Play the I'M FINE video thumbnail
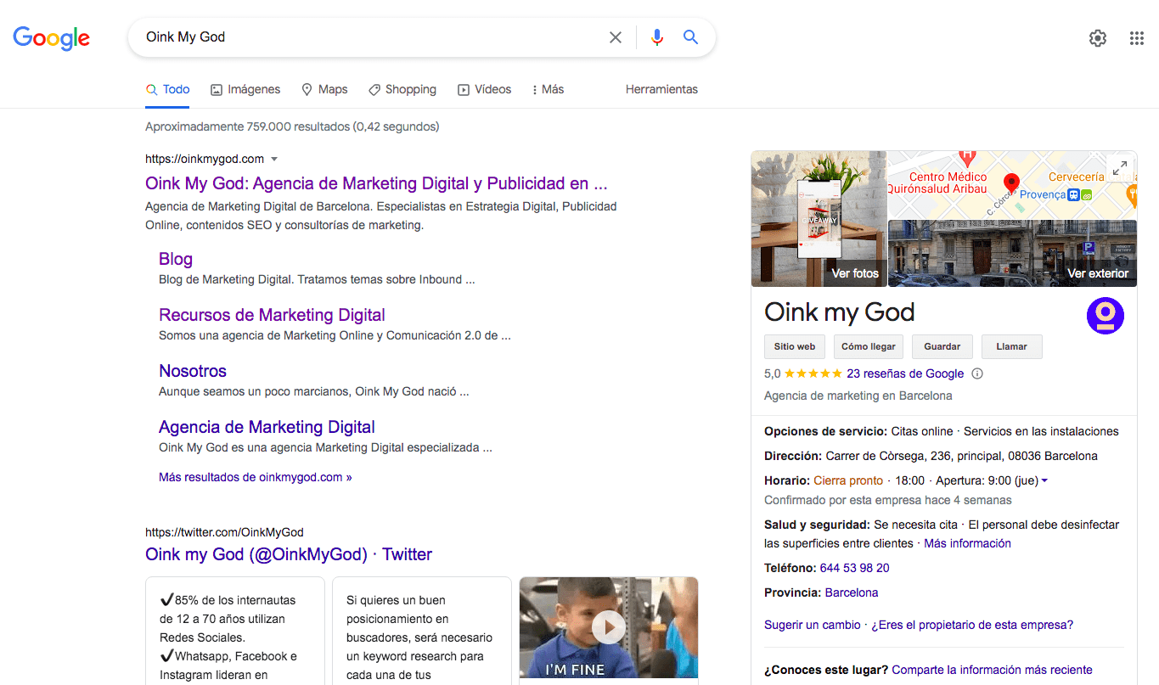The image size is (1159, 685). (608, 628)
